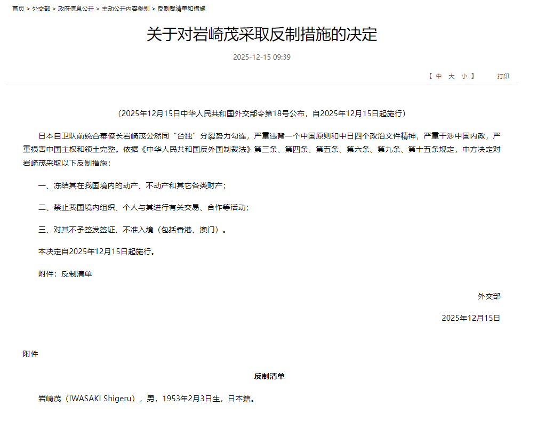Click the paragraph starting 日本自卫队前统合幕僚长
The width and height of the screenshot is (545, 422).
pyautogui.click(x=261, y=149)
